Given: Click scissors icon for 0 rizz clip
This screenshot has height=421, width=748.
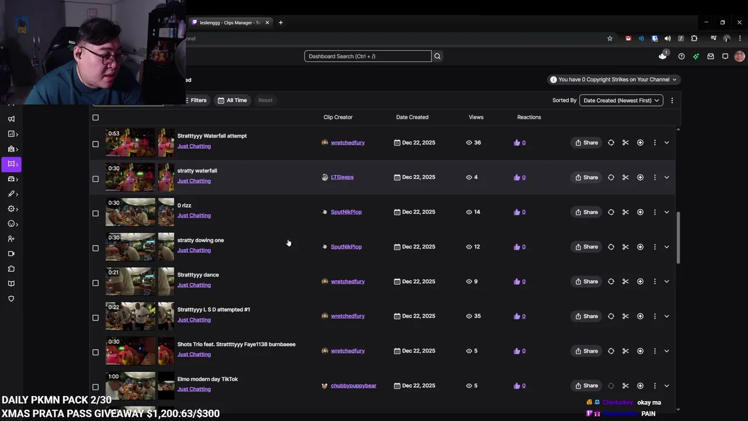Looking at the screenshot, I should pos(625,212).
